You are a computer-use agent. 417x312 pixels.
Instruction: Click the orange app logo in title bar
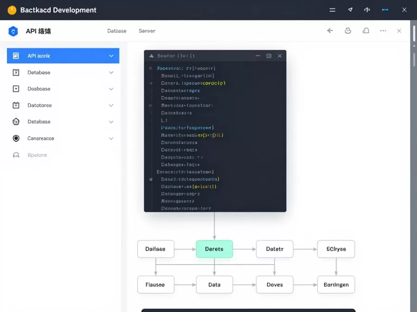click(x=12, y=10)
